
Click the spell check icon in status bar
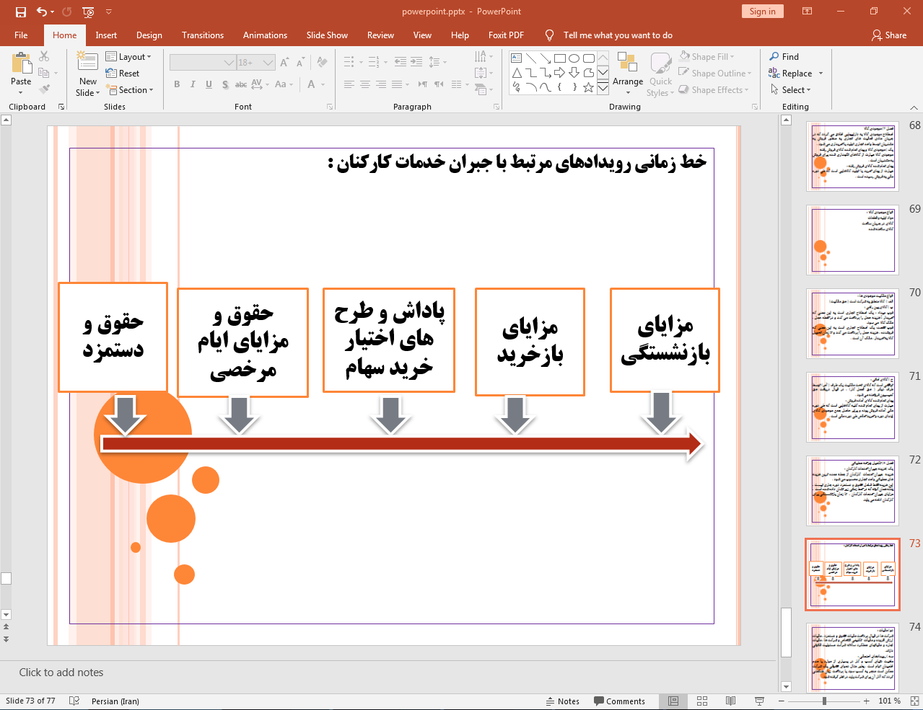pos(74,701)
